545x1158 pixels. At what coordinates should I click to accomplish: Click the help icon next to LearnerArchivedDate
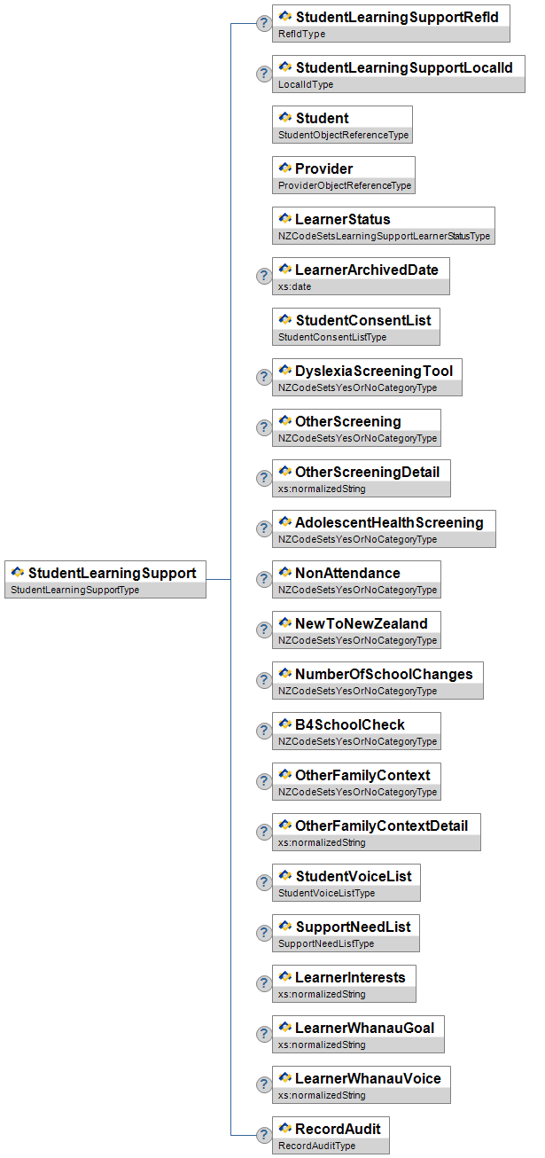tap(263, 276)
